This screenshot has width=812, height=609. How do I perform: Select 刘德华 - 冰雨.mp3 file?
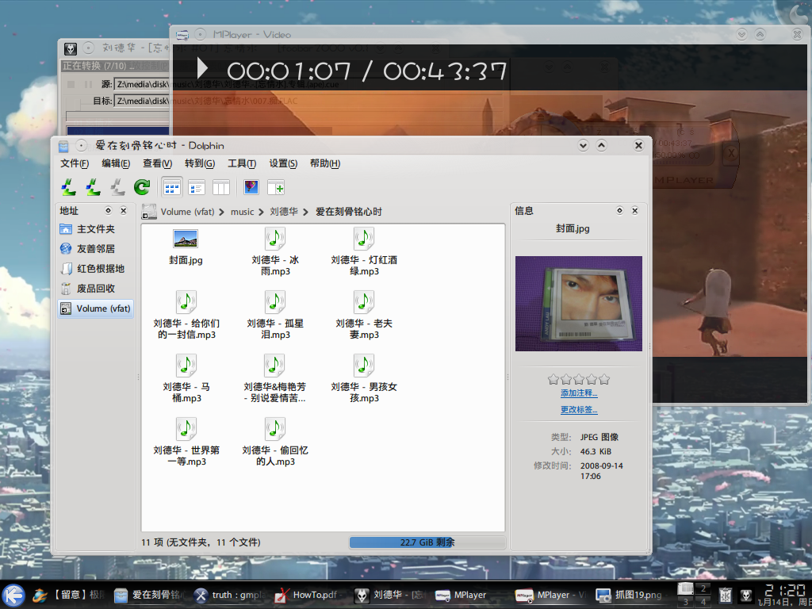(x=275, y=251)
